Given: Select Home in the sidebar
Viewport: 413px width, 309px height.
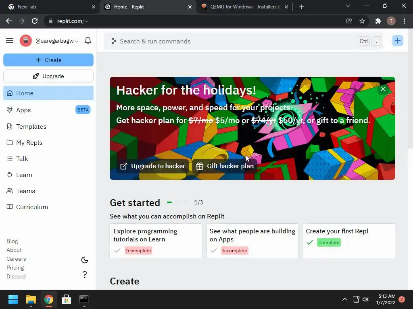Looking at the screenshot, I should coord(48,93).
